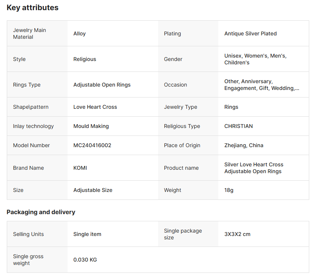Click the KOMI brand name value
Viewport: 313px width, 277px height.
80,168
